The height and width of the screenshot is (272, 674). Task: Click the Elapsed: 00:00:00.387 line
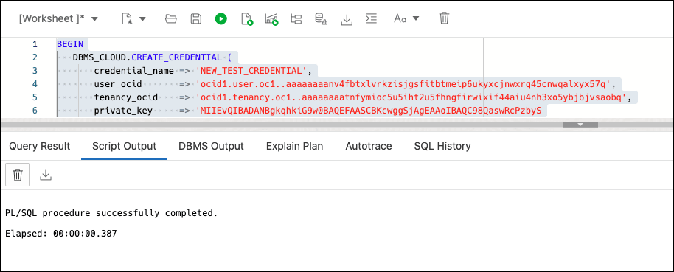point(61,234)
